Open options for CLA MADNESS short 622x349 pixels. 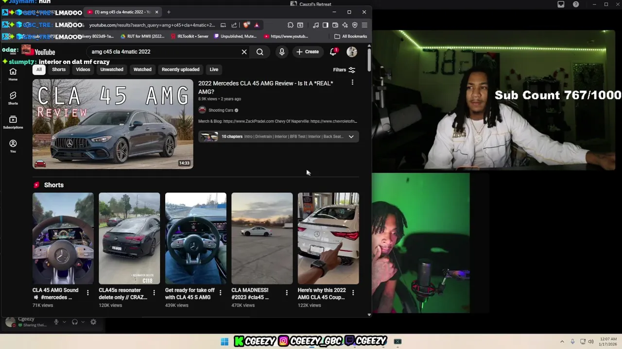click(287, 293)
